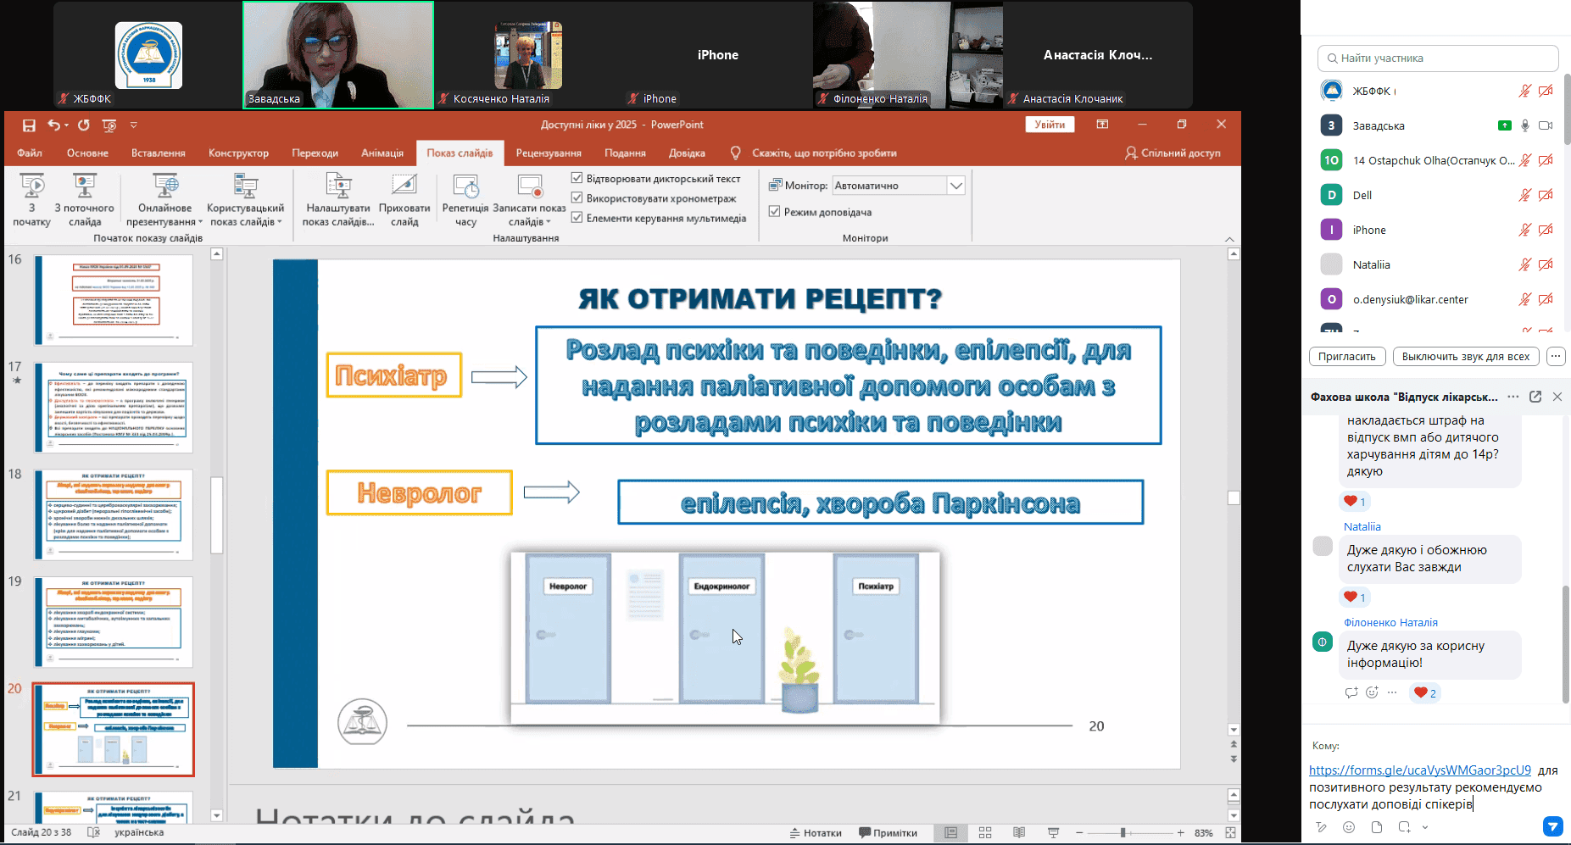Open the Анімація ribbon tab
The width and height of the screenshot is (1571, 845).
click(382, 153)
